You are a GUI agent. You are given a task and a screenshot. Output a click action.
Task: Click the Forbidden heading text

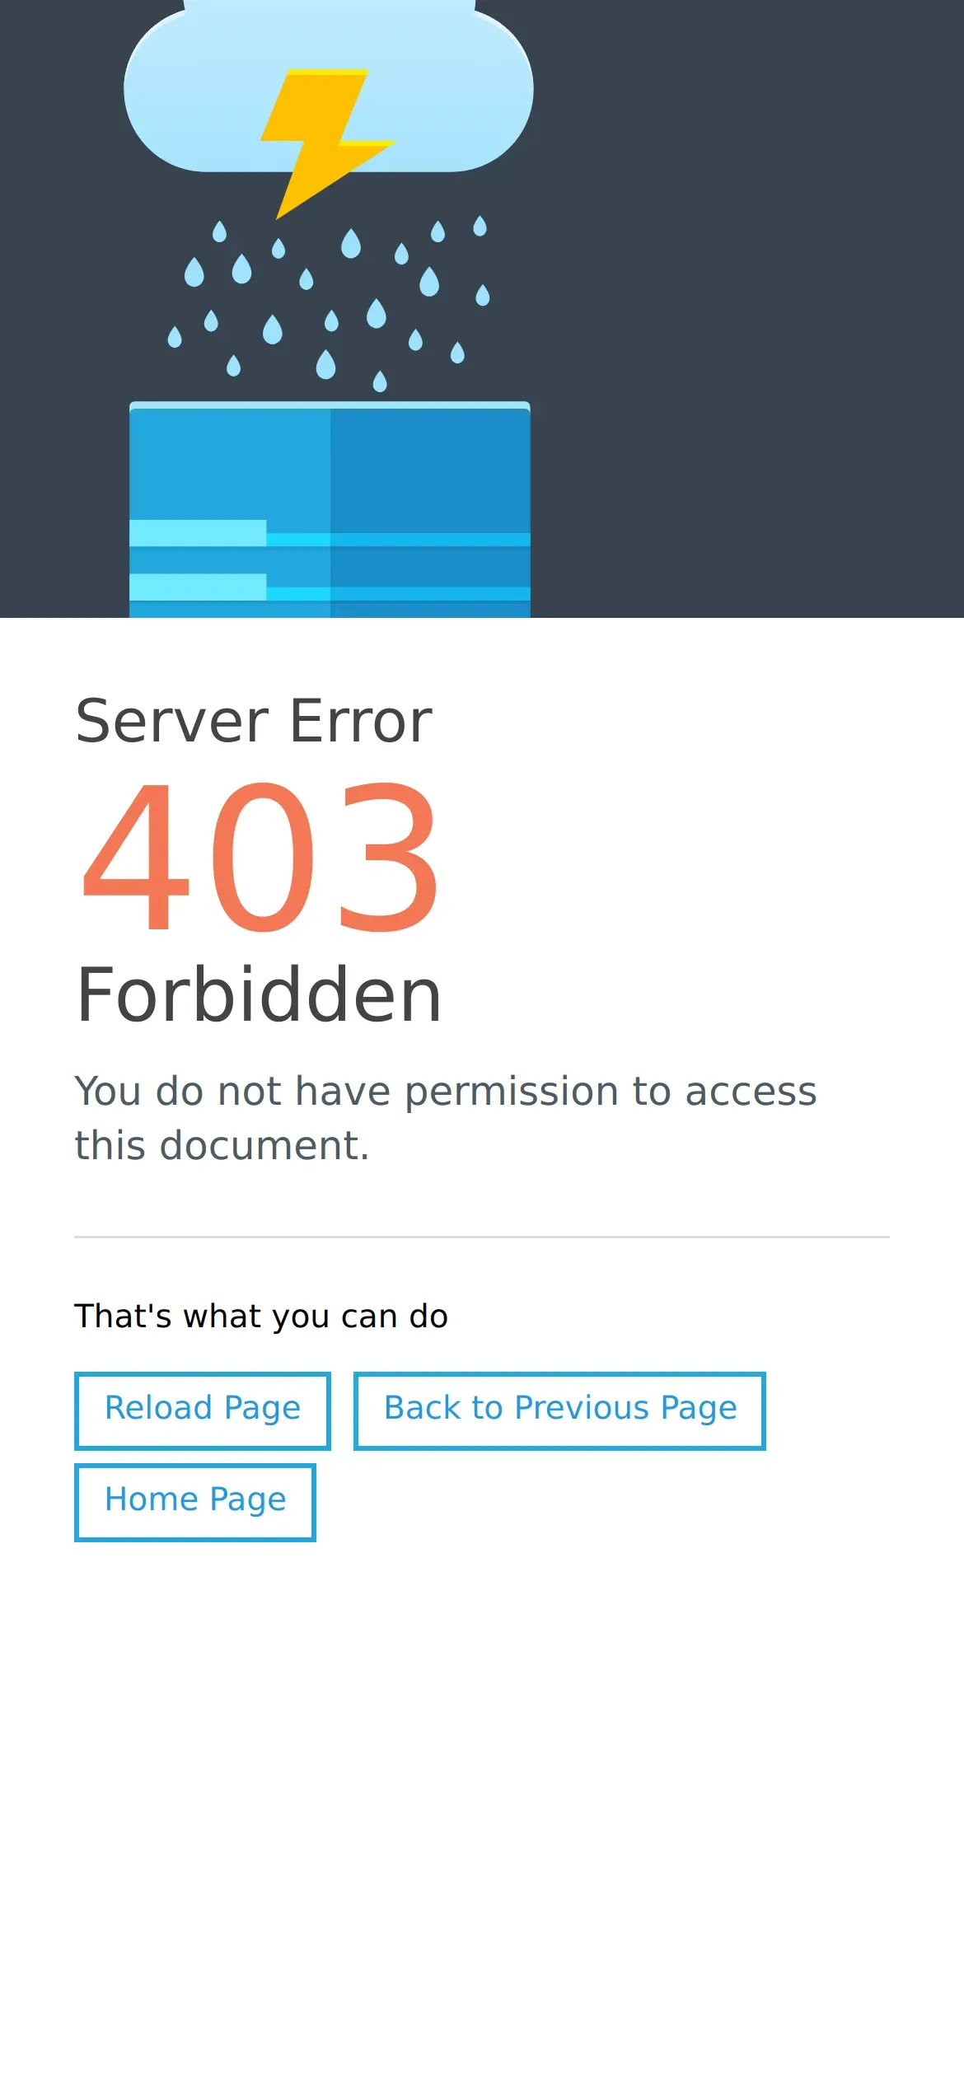point(260,995)
